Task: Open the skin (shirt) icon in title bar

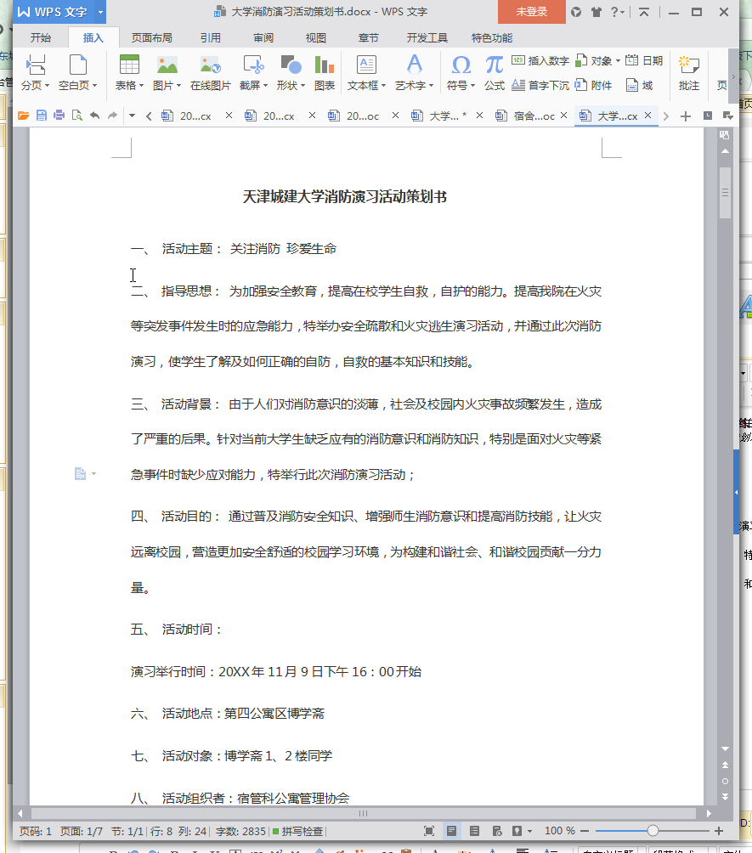Action: (x=597, y=12)
